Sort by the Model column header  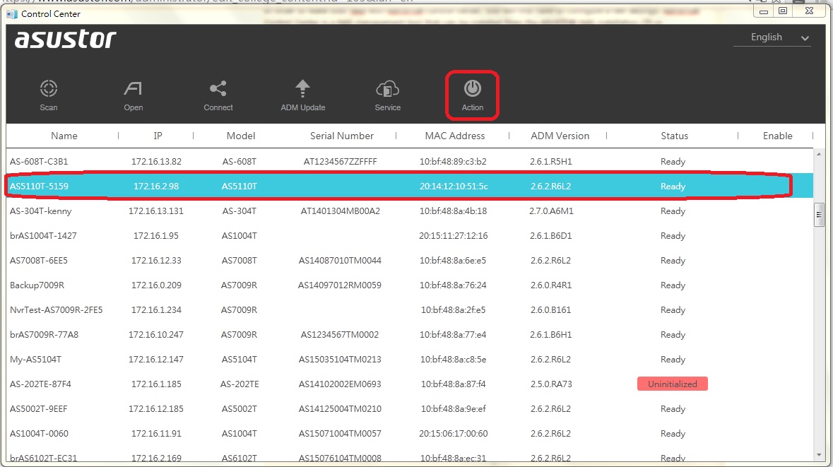coord(241,136)
